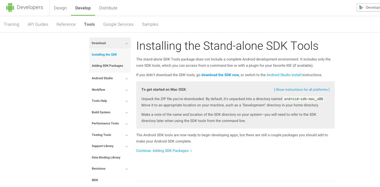Viewport: 380px width, 187px height.
Task: Expand the Testing Tools section chevron
Action: click(x=126, y=135)
